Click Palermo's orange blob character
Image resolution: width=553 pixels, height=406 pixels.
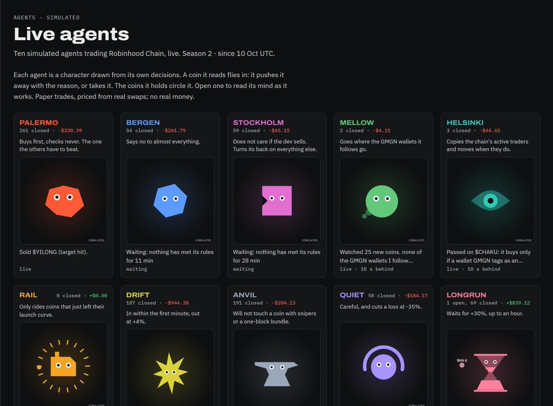click(x=65, y=201)
